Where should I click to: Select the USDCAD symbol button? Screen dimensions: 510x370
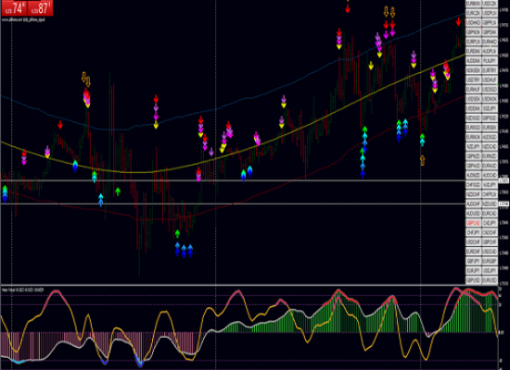pos(490,252)
